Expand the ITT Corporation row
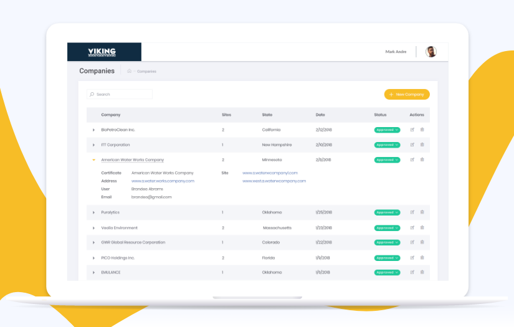 [93, 145]
